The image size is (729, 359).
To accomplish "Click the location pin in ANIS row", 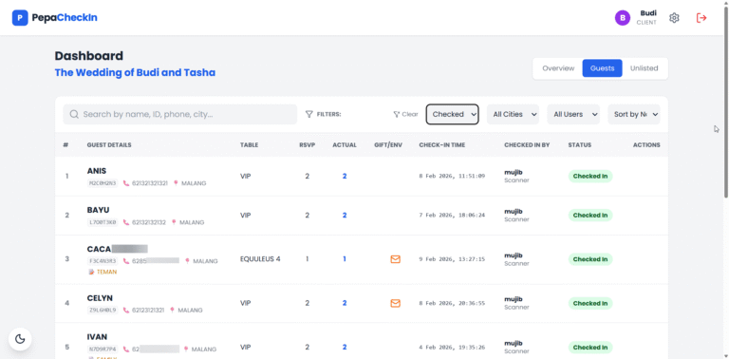I will [176, 183].
